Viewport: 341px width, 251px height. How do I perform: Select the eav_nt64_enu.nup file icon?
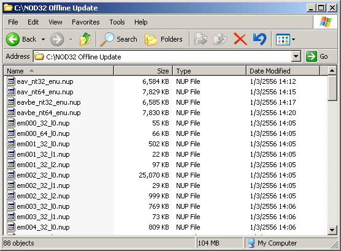[x=11, y=92]
